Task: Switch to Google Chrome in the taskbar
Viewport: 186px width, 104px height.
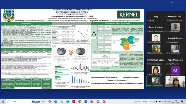Action: pyautogui.click(x=80, y=101)
